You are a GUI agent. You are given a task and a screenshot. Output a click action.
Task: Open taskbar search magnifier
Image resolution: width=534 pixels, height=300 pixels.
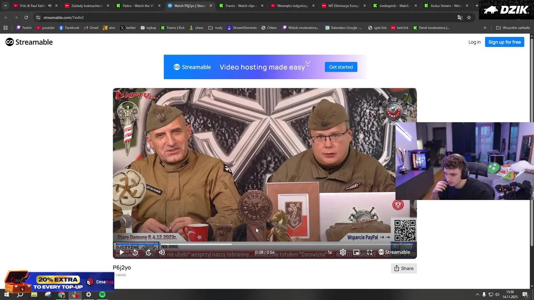click(20, 295)
